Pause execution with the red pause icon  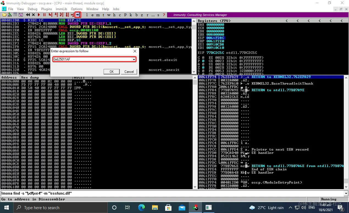point(44,15)
